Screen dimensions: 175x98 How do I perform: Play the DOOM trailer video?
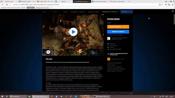coord(73,32)
